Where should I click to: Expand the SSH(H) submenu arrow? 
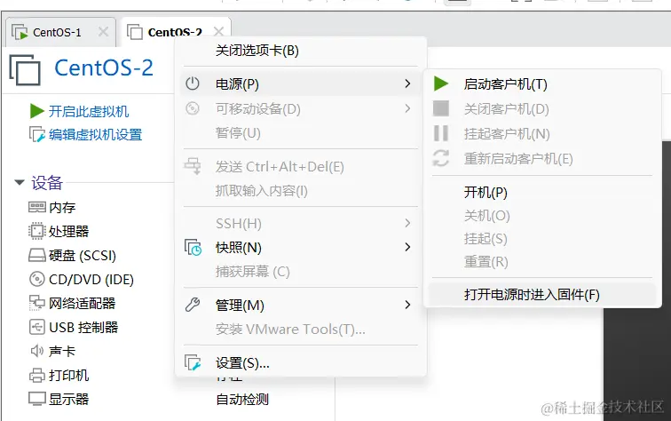[407, 223]
